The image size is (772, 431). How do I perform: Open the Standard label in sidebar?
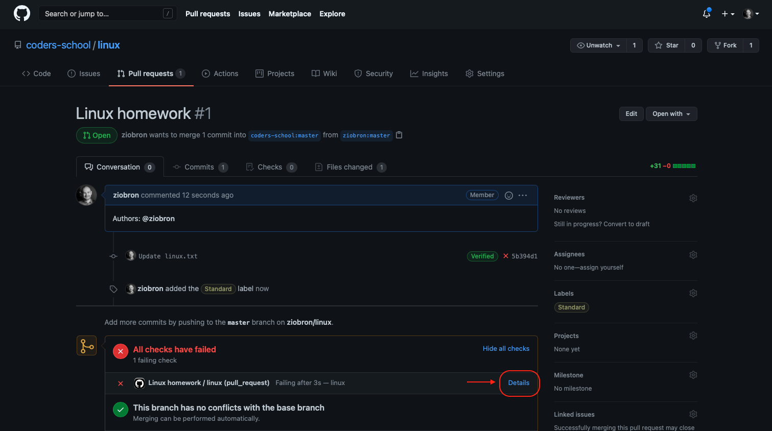571,307
